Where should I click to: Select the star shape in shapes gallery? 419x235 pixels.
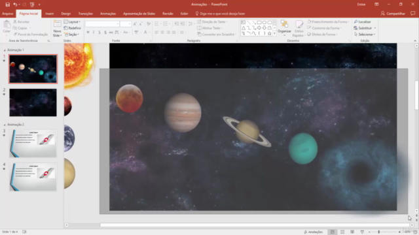pos(270,33)
